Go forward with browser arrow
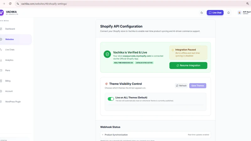This screenshot has width=251, height=141. coord(4,4)
